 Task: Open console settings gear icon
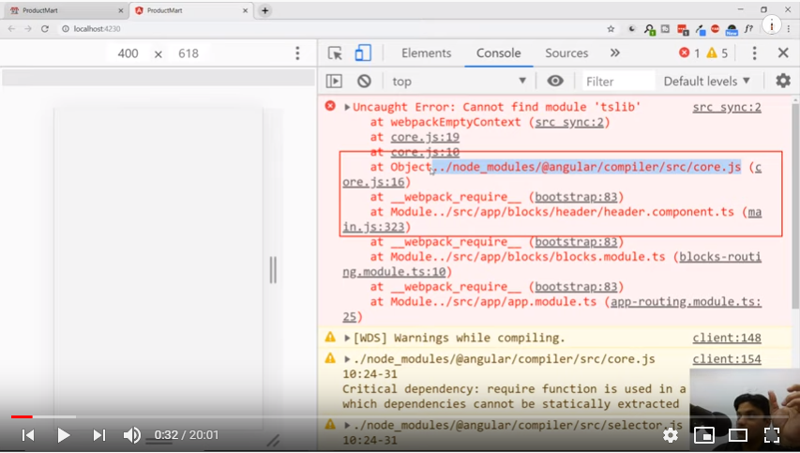[782, 82]
